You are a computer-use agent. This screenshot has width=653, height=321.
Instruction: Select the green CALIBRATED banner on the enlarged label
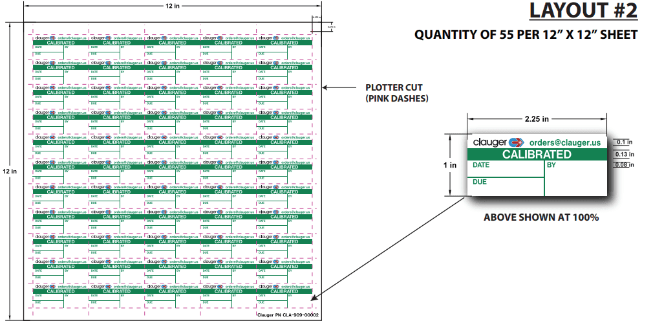(537, 155)
